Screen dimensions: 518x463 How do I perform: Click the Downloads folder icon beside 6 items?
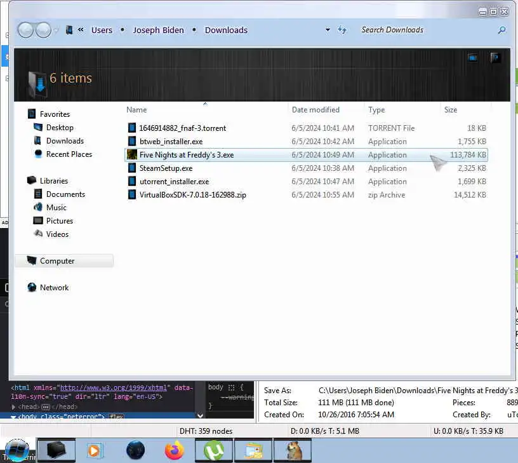37,84
